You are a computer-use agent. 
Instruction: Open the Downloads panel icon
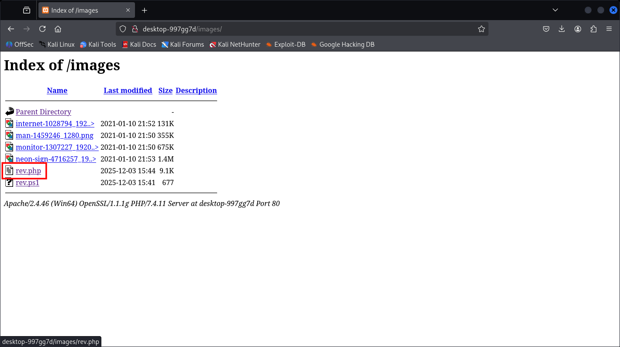coord(562,29)
